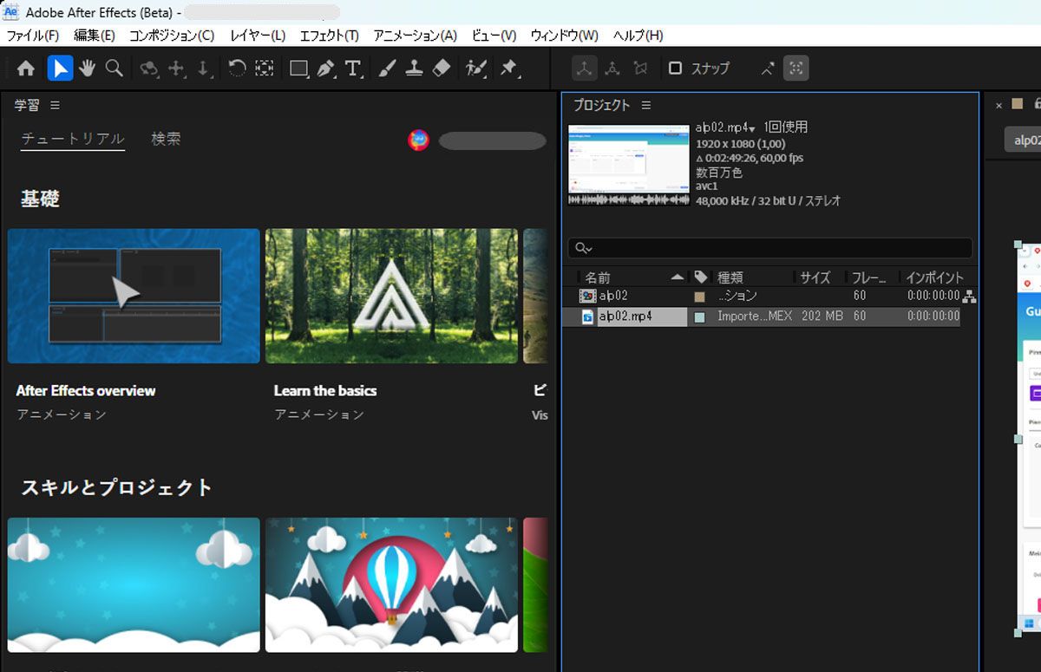Select the Puppet Pin tool
1041x672 pixels.
[509, 68]
